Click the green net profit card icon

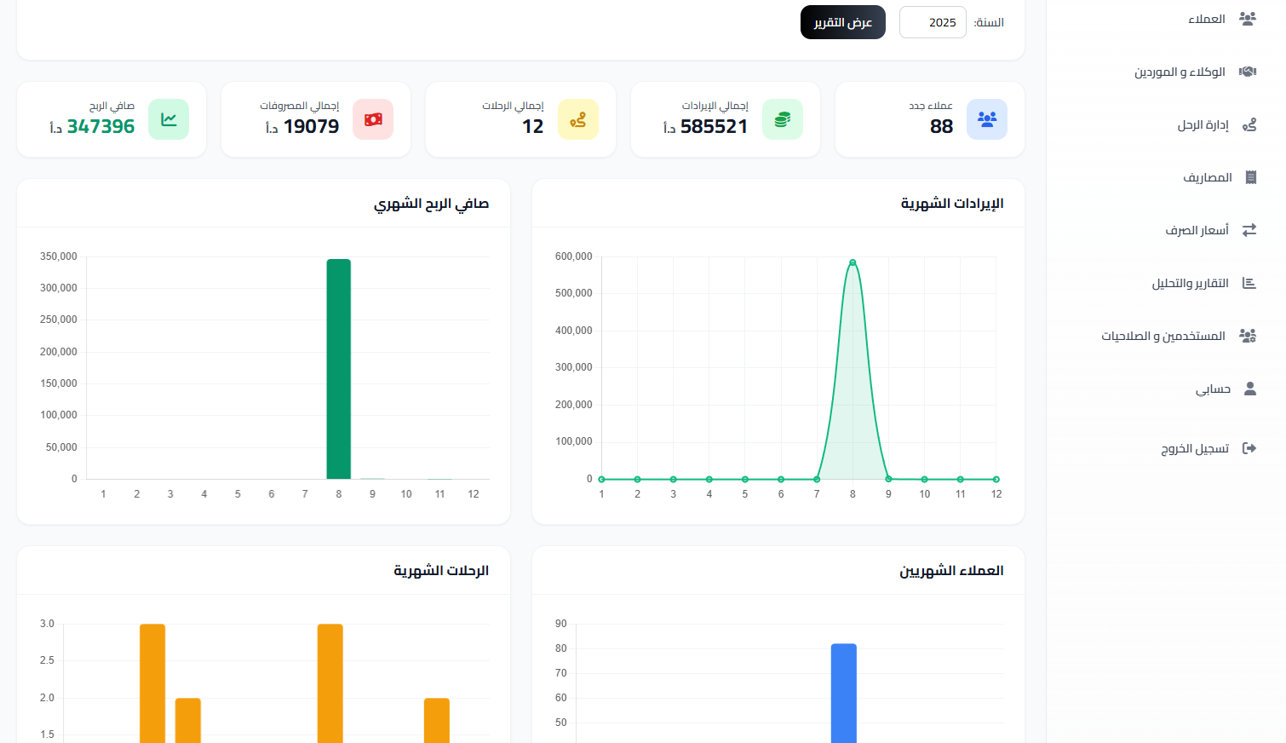[169, 119]
